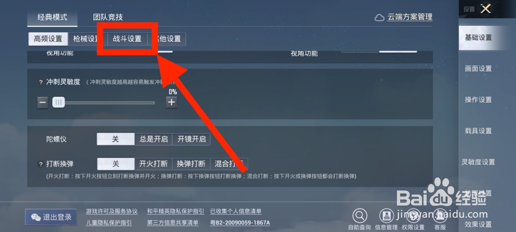This screenshot has height=232, width=516.
Task: Open the 战斗设置 tab
Action: tap(127, 39)
